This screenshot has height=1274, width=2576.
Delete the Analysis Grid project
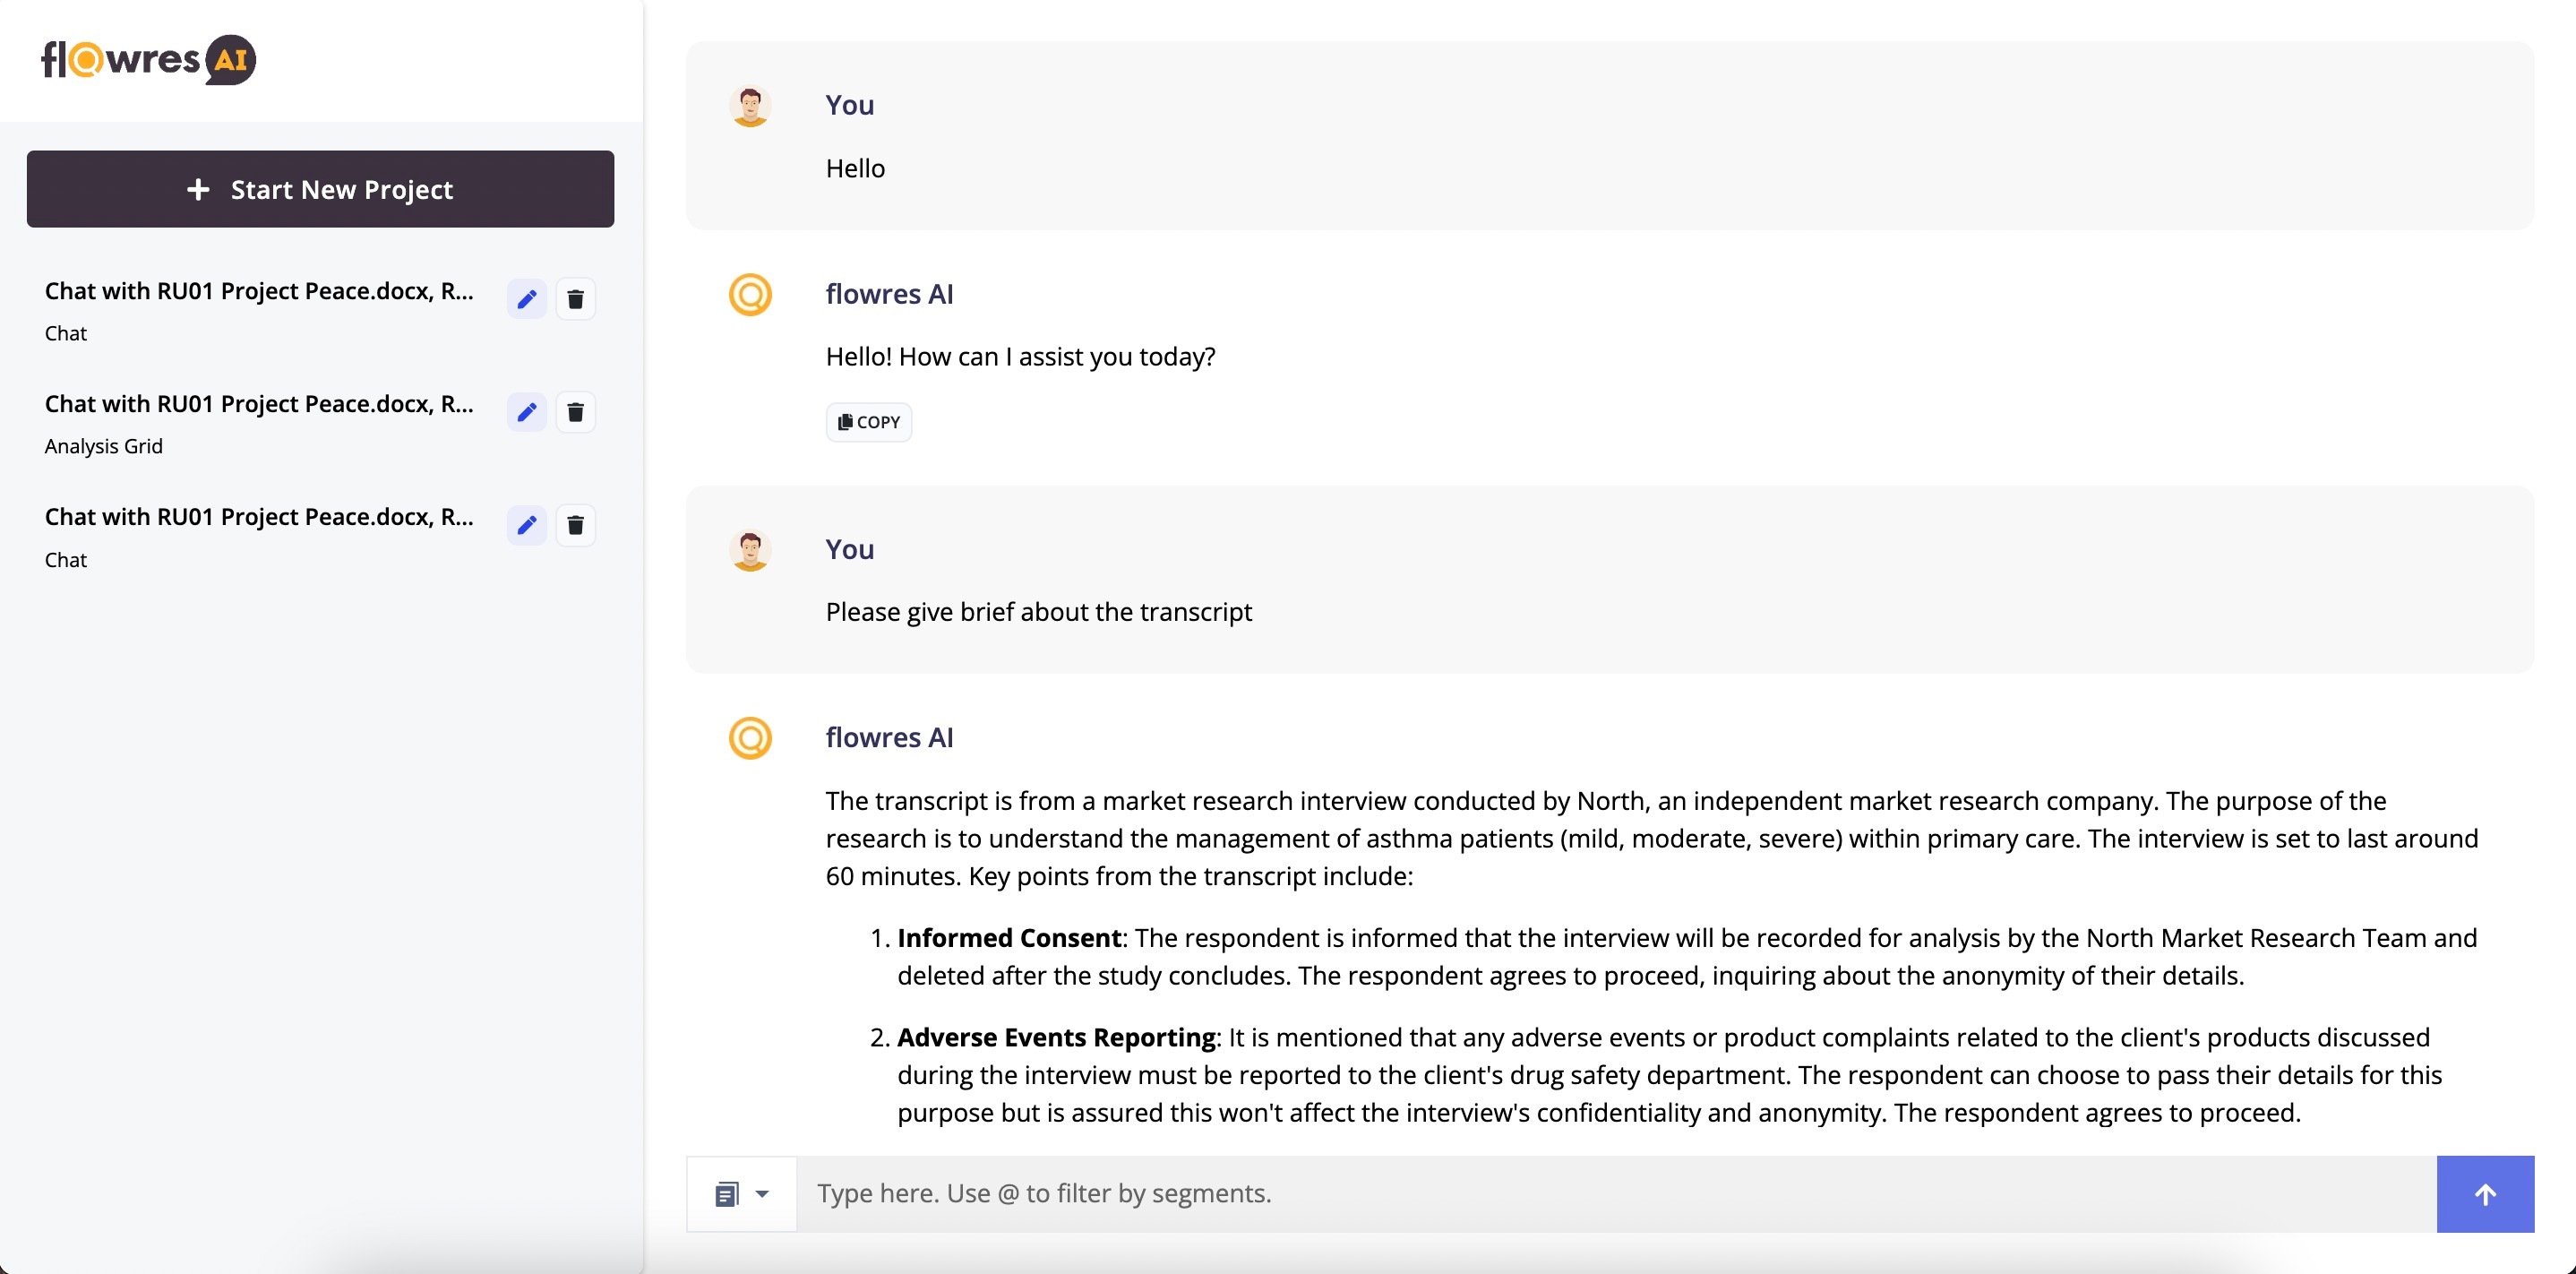[x=575, y=412]
